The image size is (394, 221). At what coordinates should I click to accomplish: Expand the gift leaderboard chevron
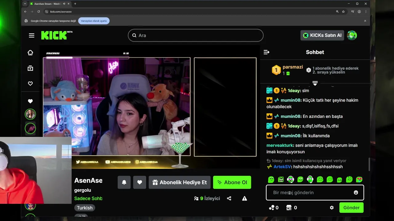tap(315, 83)
